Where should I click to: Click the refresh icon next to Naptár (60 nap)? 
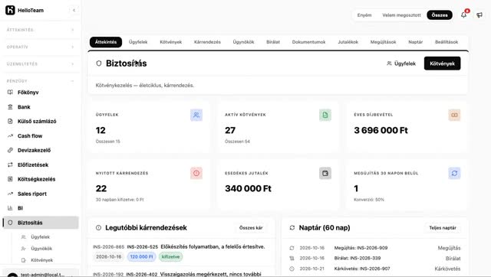click(292, 228)
